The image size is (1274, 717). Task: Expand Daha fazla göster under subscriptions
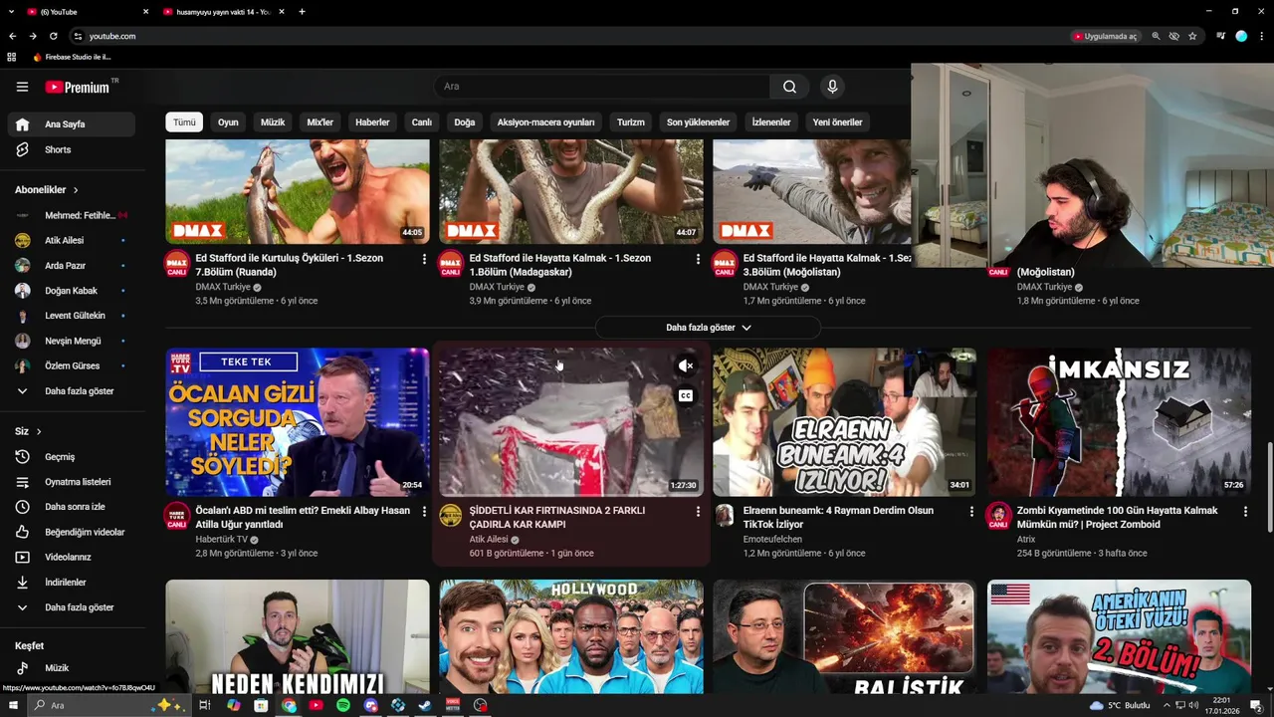pyautogui.click(x=71, y=391)
